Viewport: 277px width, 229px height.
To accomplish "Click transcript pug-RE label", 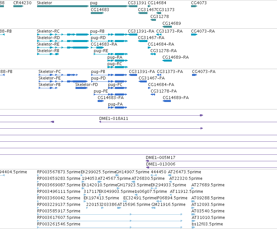I will click(101, 51).
